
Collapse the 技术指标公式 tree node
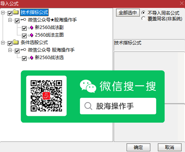tap(3, 12)
